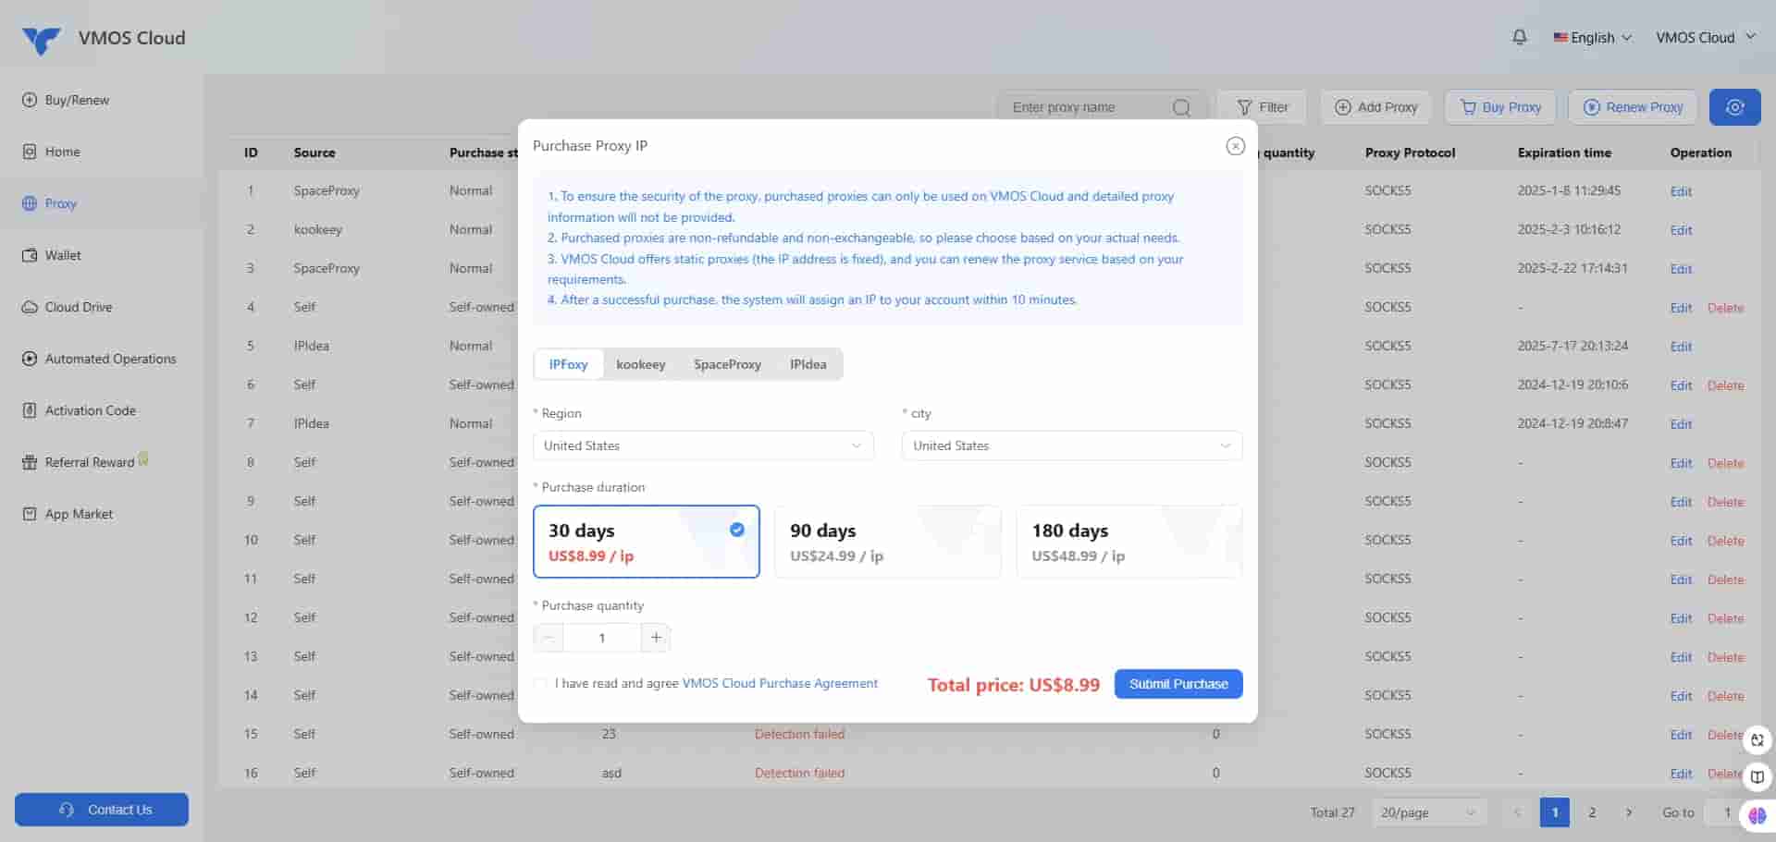This screenshot has height=842, width=1776.
Task: Click the brain assistant floating icon
Action: (x=1757, y=815)
